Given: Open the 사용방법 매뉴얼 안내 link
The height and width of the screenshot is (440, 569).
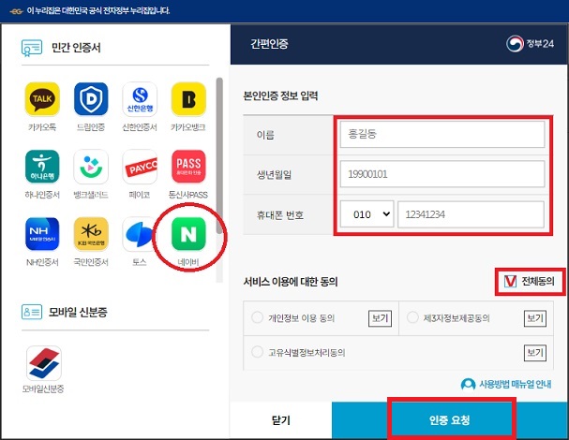Looking at the screenshot, I should [516, 384].
